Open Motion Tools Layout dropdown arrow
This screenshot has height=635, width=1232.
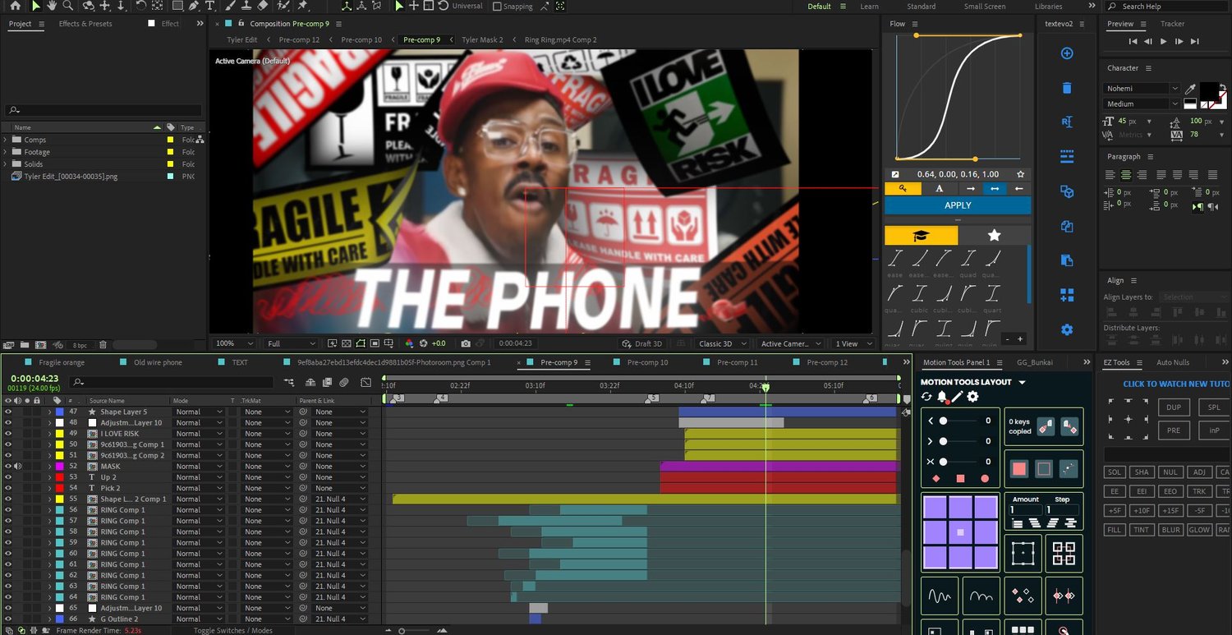[x=1022, y=382]
